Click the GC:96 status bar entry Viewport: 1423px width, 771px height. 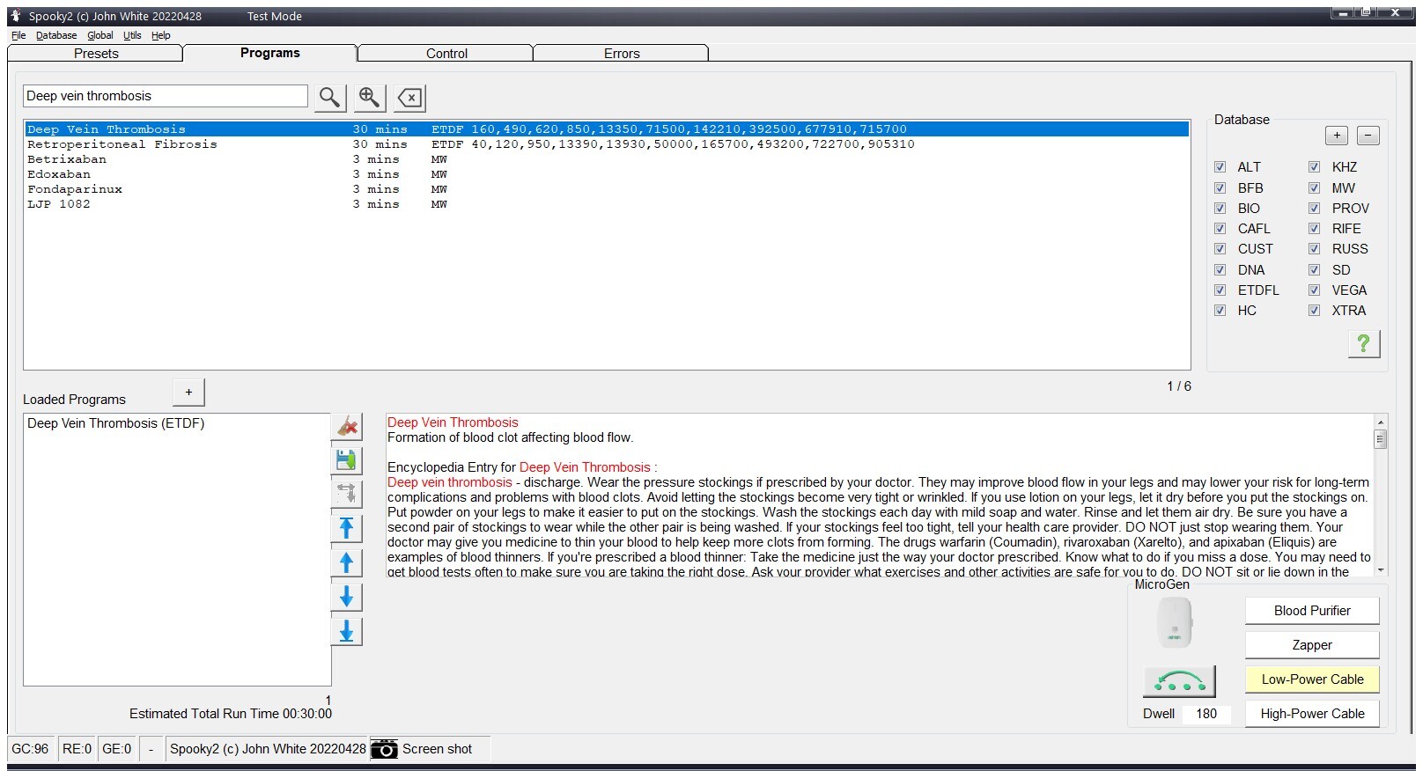point(30,749)
